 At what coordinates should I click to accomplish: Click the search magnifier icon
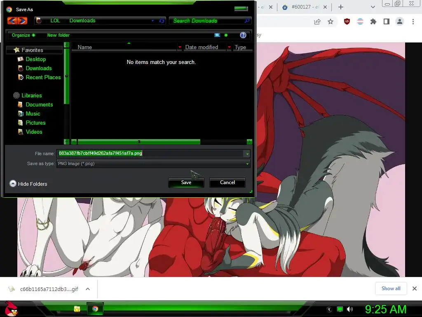pyautogui.click(x=247, y=21)
